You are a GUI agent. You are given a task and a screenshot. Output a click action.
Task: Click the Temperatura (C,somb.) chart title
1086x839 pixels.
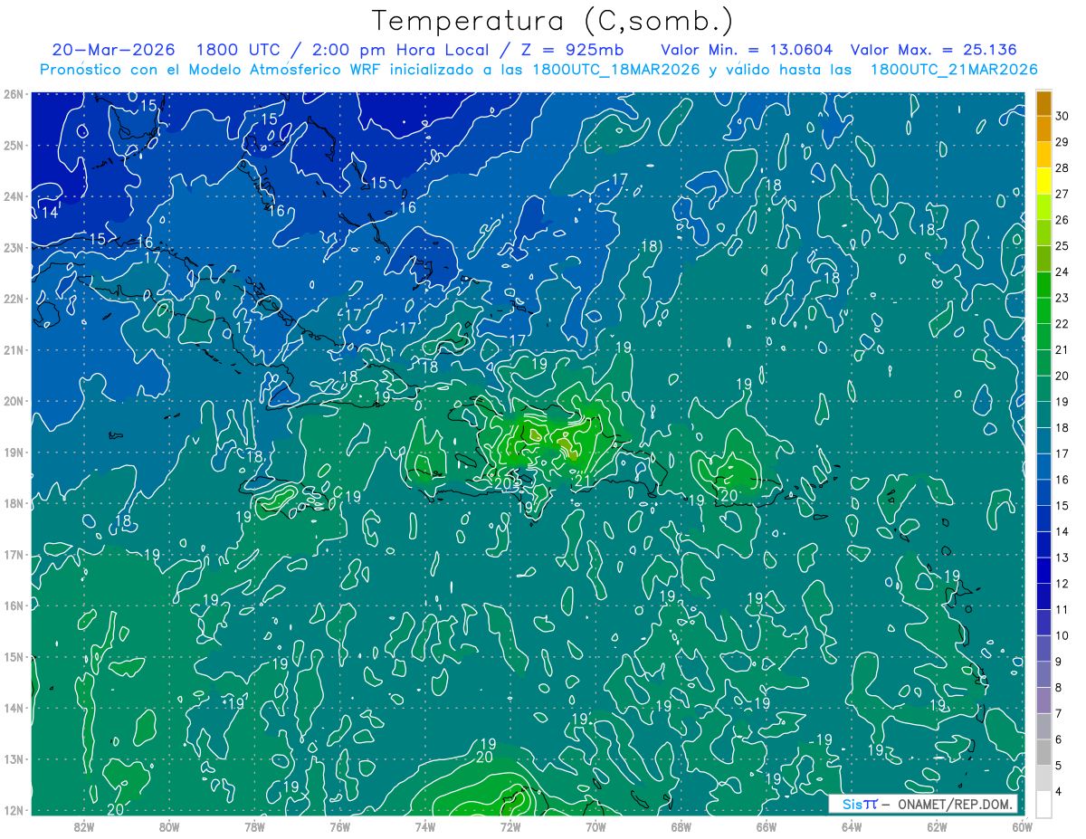pyautogui.click(x=552, y=21)
